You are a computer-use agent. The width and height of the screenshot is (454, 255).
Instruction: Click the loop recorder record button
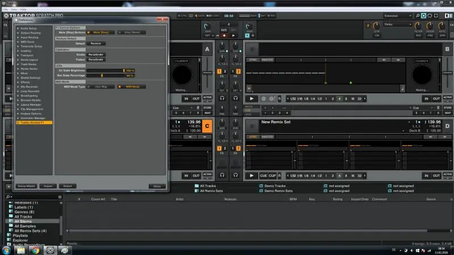pyautogui.click(x=224, y=36)
